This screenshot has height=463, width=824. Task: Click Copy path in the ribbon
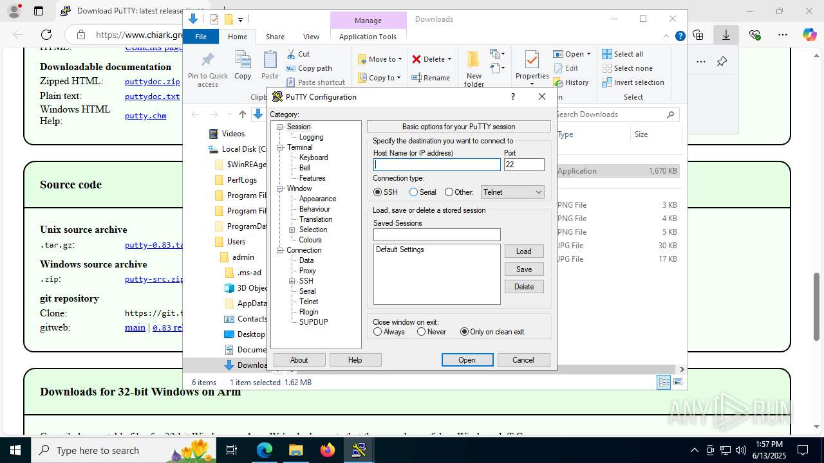pos(309,68)
